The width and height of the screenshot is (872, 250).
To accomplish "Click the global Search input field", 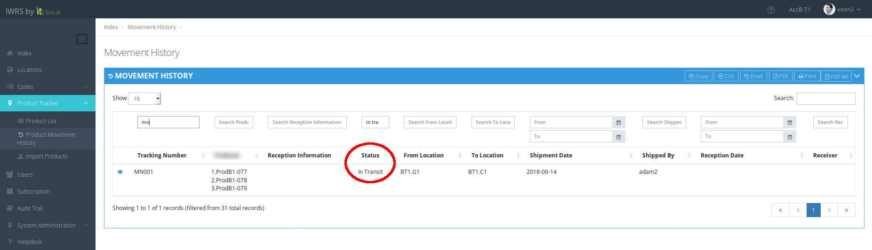I will click(x=825, y=98).
